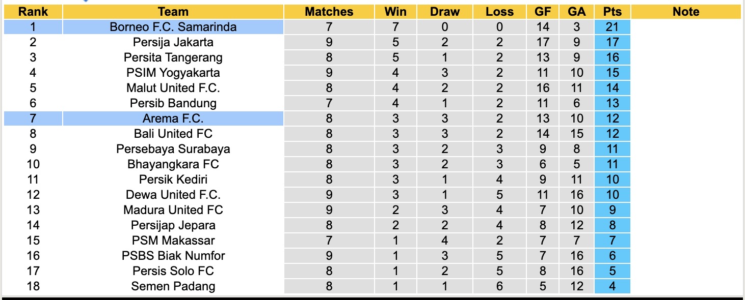Viewport: 745px width, 300px height.
Task: Click the Win column header
Action: tap(396, 12)
